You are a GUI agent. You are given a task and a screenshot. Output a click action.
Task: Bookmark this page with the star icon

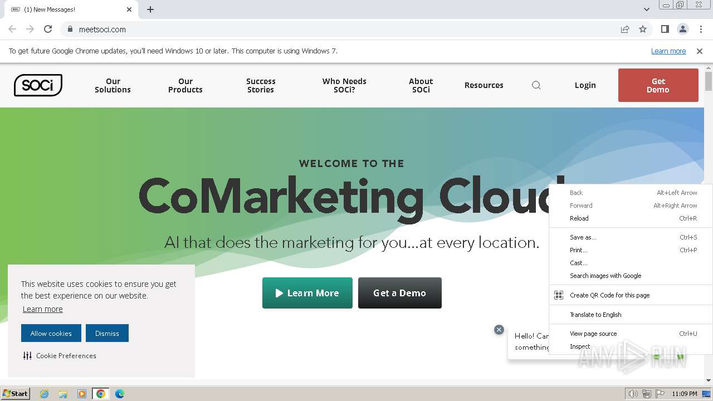pyautogui.click(x=643, y=30)
